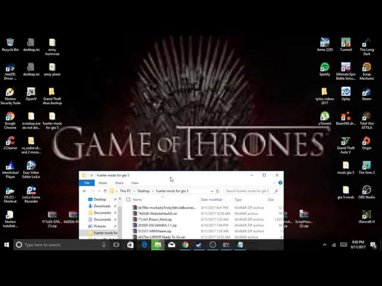Screen dimensions: 382x286
Task: Open the Steam desktop shortcut
Action: coord(366,94)
